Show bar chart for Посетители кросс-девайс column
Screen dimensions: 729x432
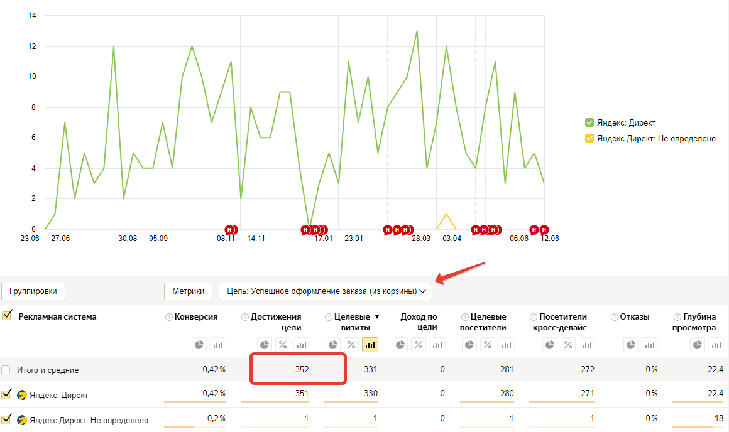coord(587,345)
